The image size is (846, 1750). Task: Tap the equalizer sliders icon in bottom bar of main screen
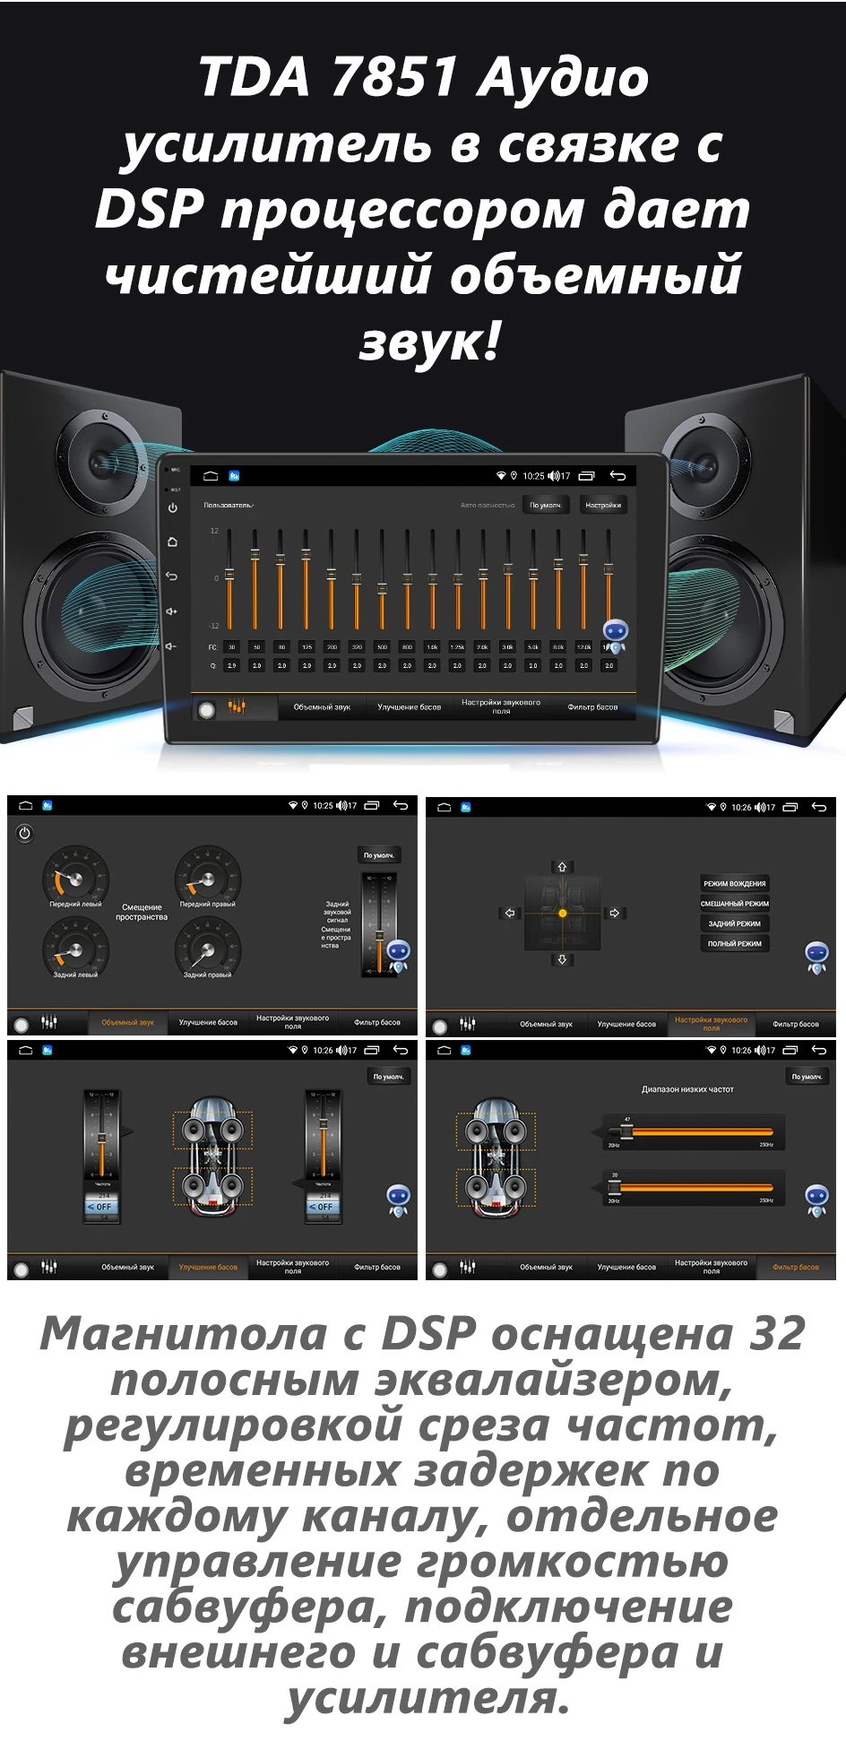237,706
